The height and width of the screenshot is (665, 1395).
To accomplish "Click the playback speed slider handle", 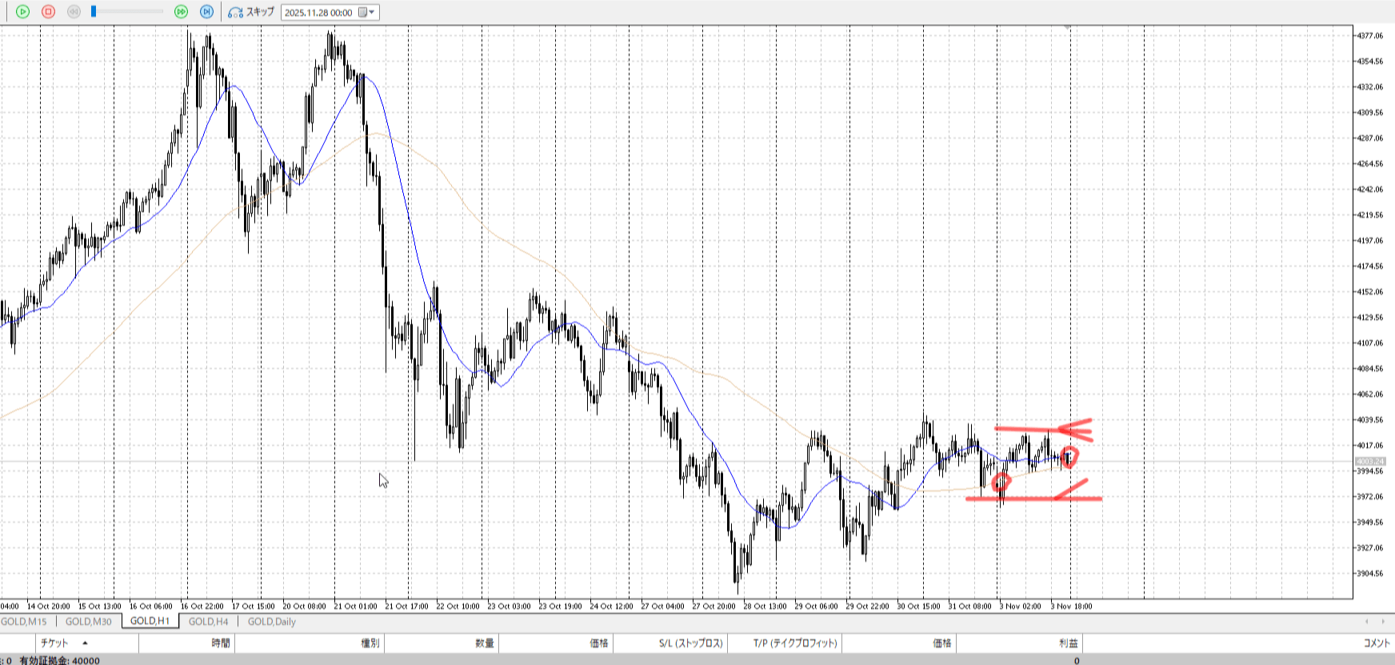I will point(94,11).
